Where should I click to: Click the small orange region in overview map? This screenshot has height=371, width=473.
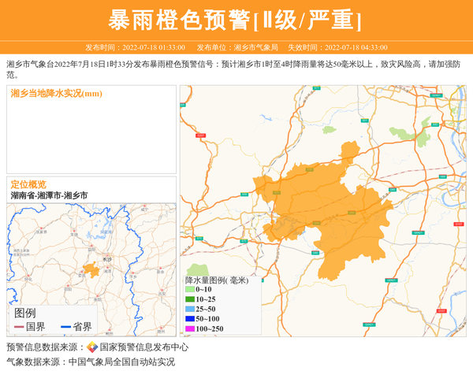(x=91, y=270)
